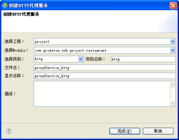Click the application logo in title bar
Screen dimensions: 179x140
click(5, 5)
